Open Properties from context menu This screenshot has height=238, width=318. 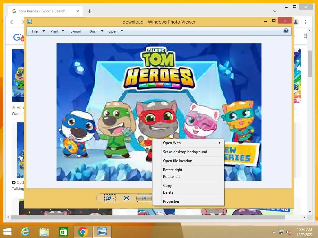pyautogui.click(x=188, y=201)
